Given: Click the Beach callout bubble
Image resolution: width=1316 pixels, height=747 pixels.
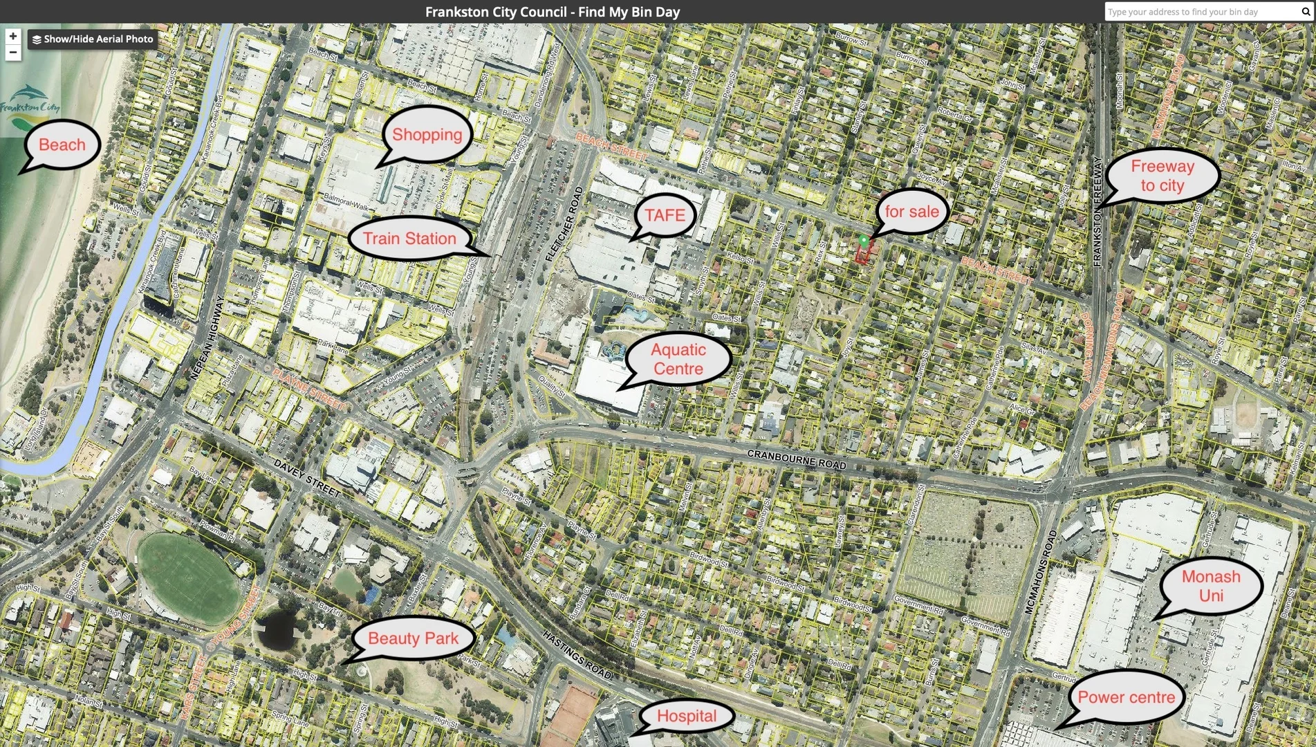Looking at the screenshot, I should pyautogui.click(x=62, y=145).
